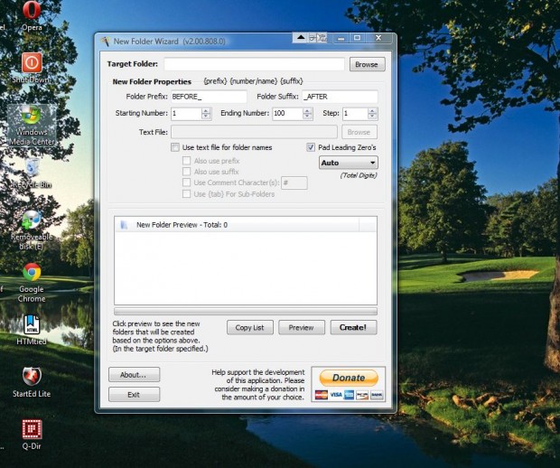Adjust the Ending Number spinner
The image size is (560, 468).
coord(307,114)
